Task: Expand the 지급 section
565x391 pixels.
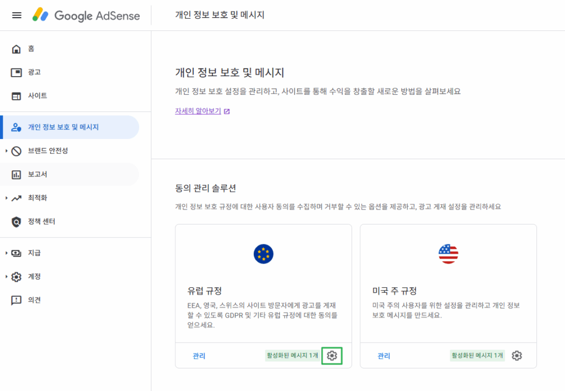Action: click(x=34, y=253)
